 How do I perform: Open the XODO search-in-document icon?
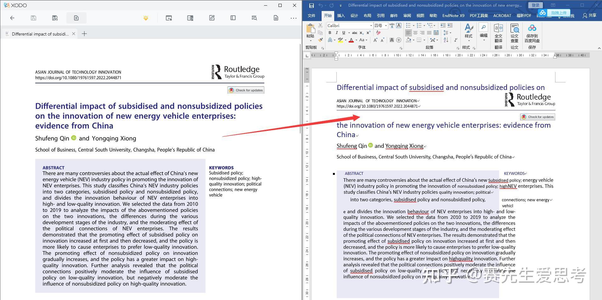tap(254, 18)
